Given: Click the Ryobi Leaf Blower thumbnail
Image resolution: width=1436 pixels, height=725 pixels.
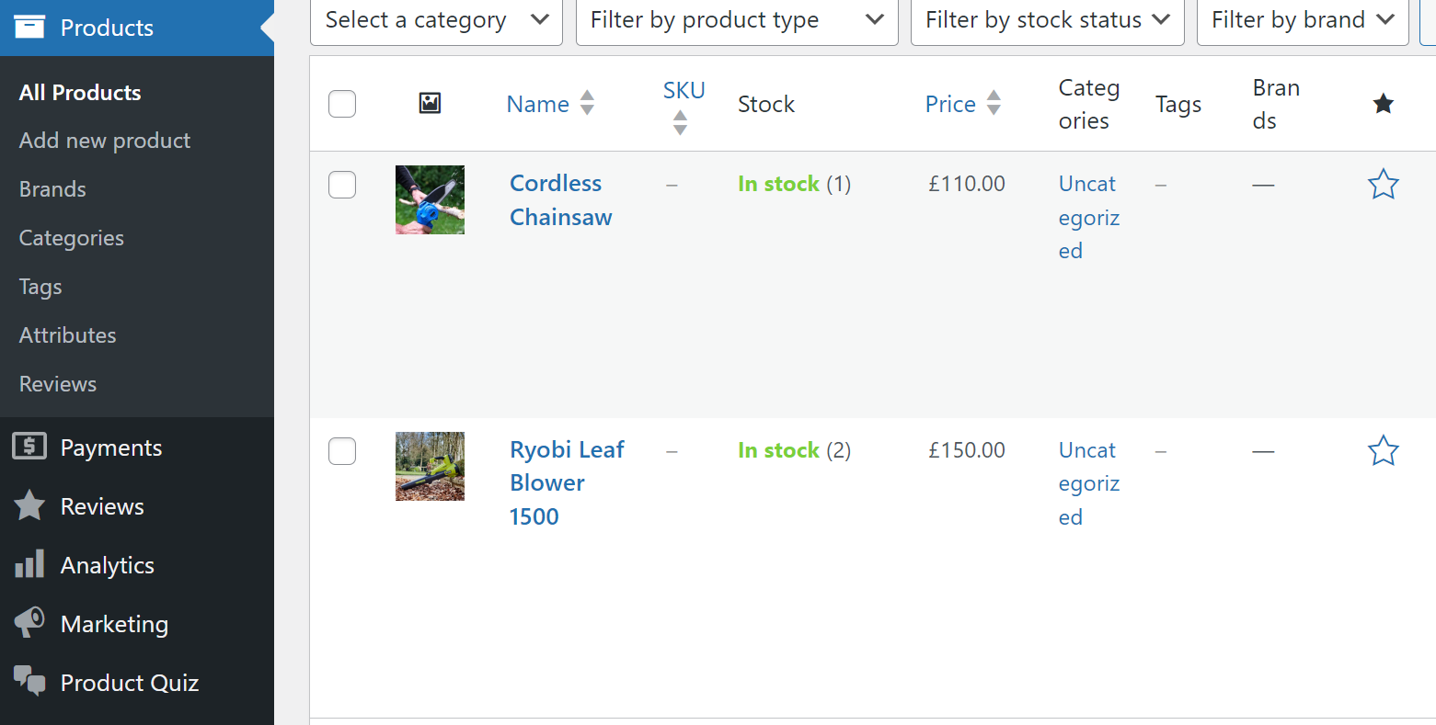Looking at the screenshot, I should coord(430,466).
